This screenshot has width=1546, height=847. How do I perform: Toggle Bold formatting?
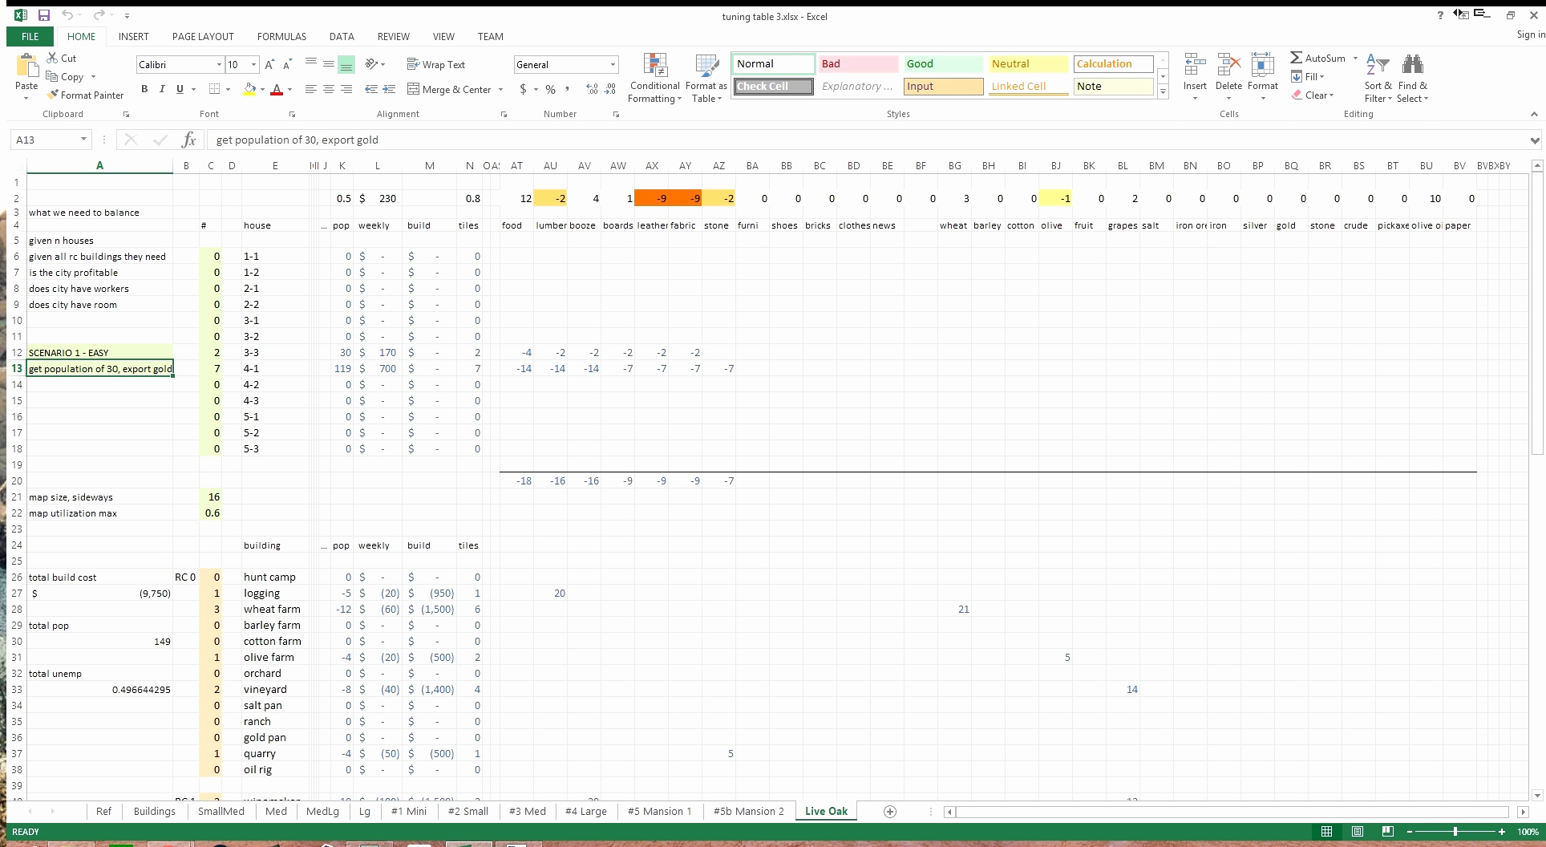tap(144, 89)
